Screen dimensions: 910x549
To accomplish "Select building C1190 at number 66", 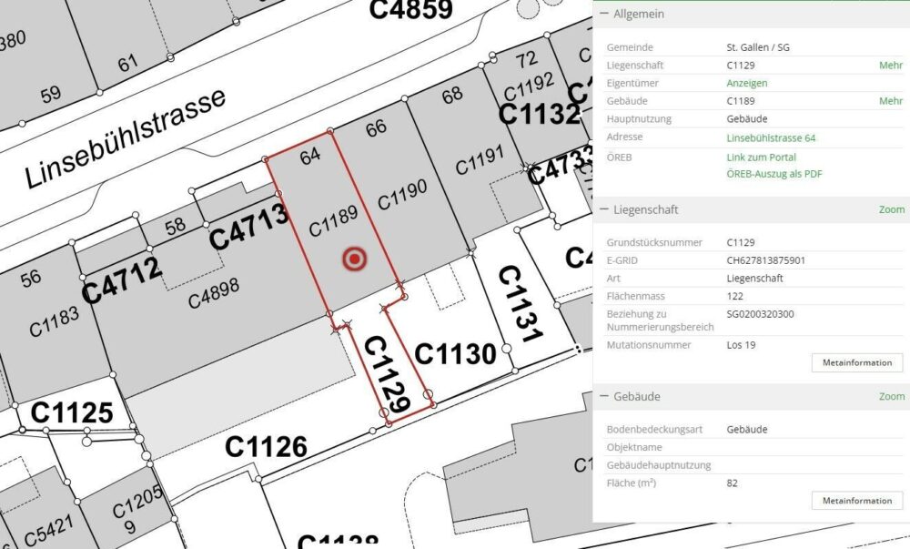I will point(400,195).
